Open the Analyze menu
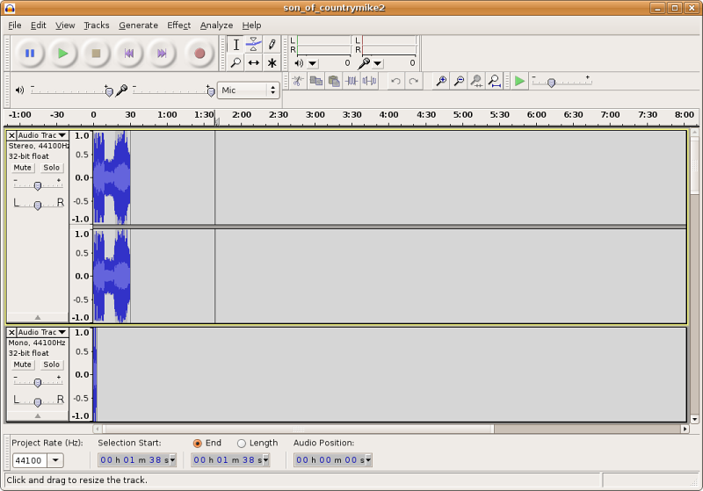This screenshot has width=703, height=491. pos(216,25)
